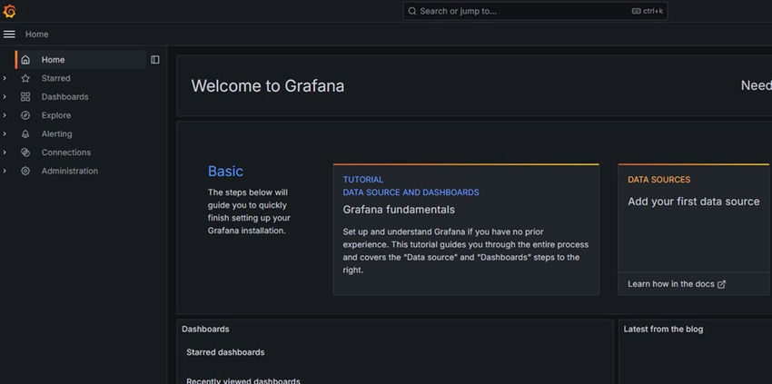Expand the Alerting section chevron

[x=5, y=134]
